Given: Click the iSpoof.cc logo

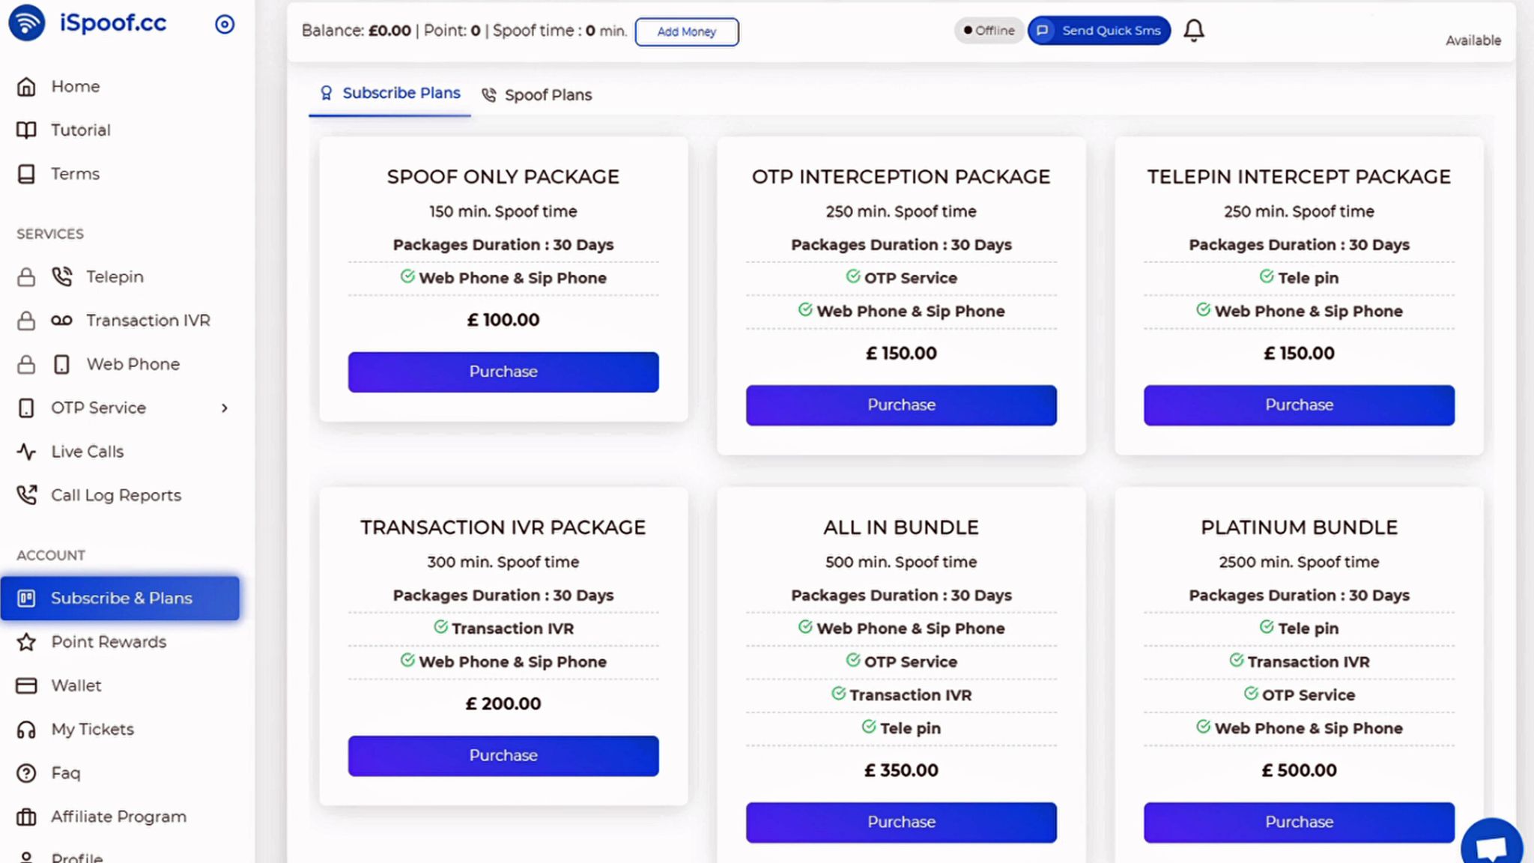Looking at the screenshot, I should (x=88, y=23).
